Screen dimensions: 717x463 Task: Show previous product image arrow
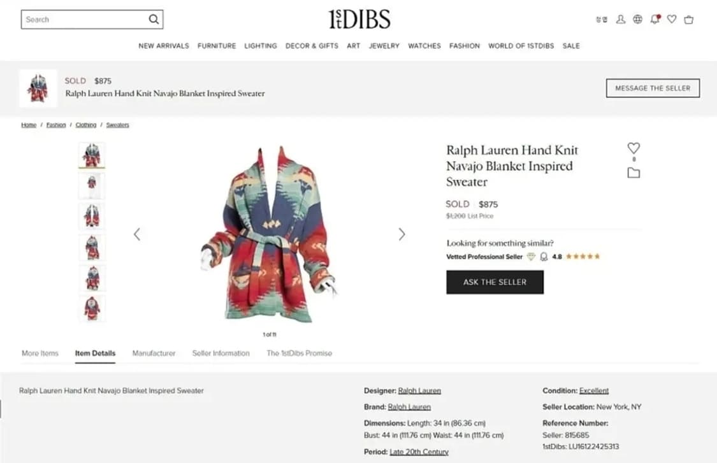click(137, 234)
